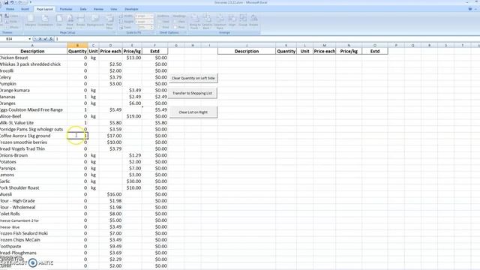Select the Chicken Breast description cell
Image resolution: width=480 pixels, height=270 pixels.
33,58
